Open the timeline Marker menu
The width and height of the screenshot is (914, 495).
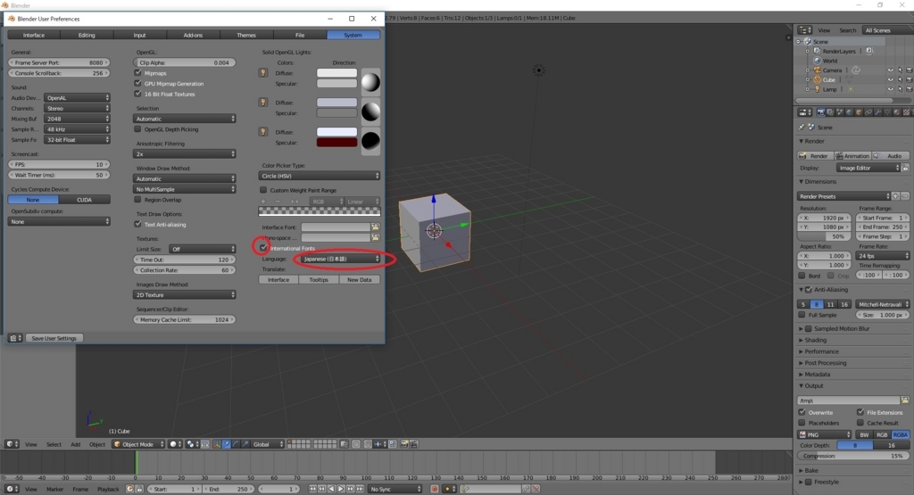(x=54, y=489)
